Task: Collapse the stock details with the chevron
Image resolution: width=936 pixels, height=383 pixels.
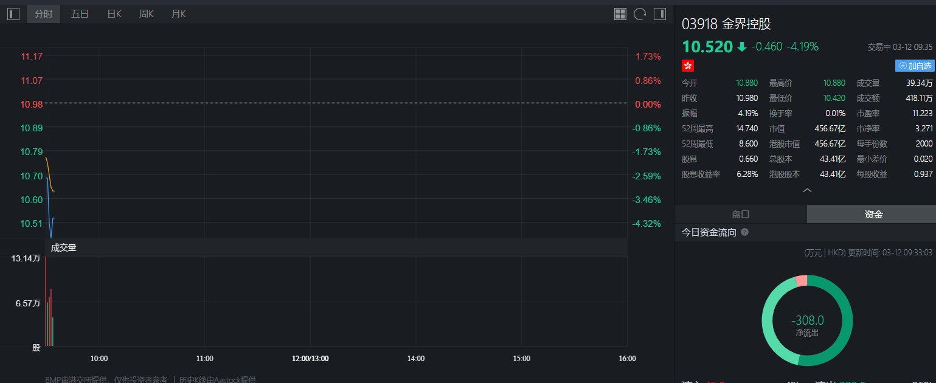Action: pos(807,190)
